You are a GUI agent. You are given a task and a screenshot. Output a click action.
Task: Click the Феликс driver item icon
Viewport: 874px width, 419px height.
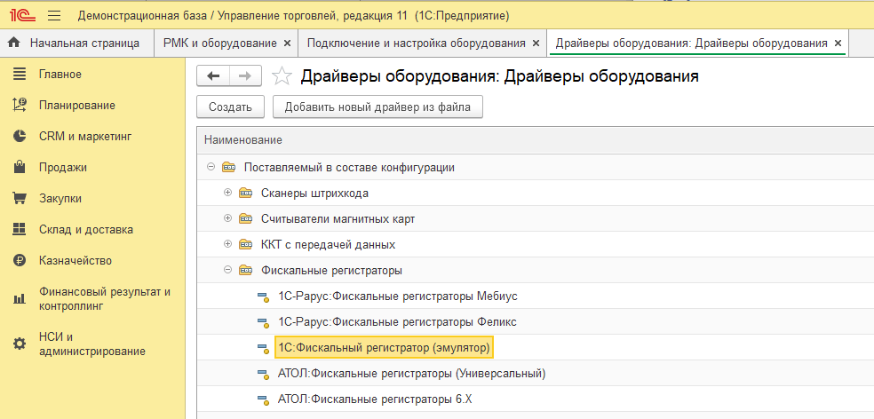[x=263, y=322]
